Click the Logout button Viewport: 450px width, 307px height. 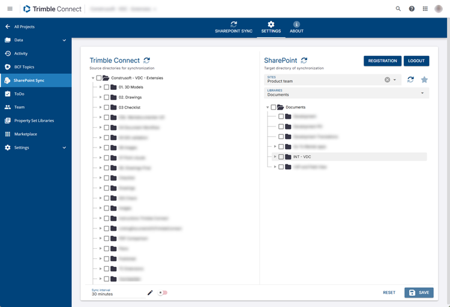coord(416,61)
